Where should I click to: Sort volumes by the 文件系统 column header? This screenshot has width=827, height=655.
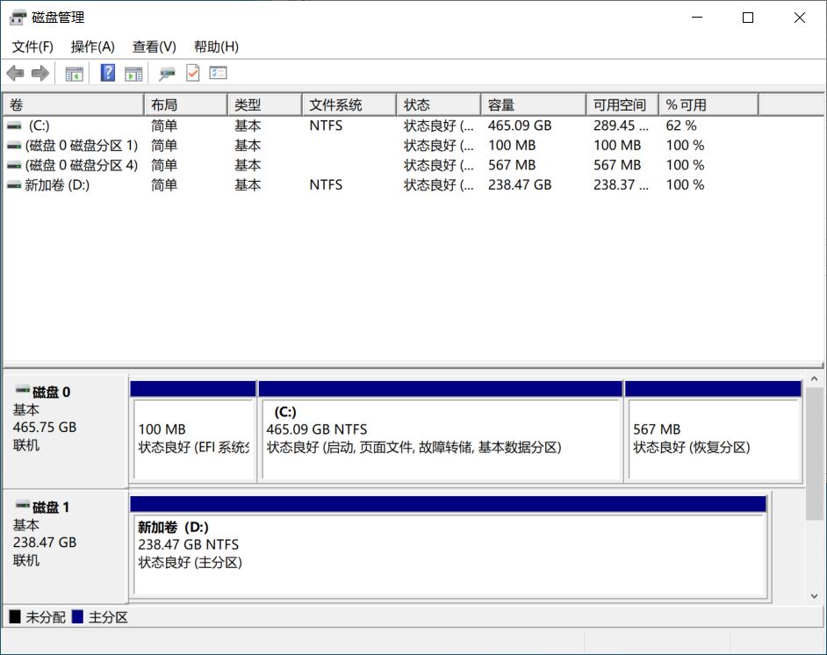point(348,104)
